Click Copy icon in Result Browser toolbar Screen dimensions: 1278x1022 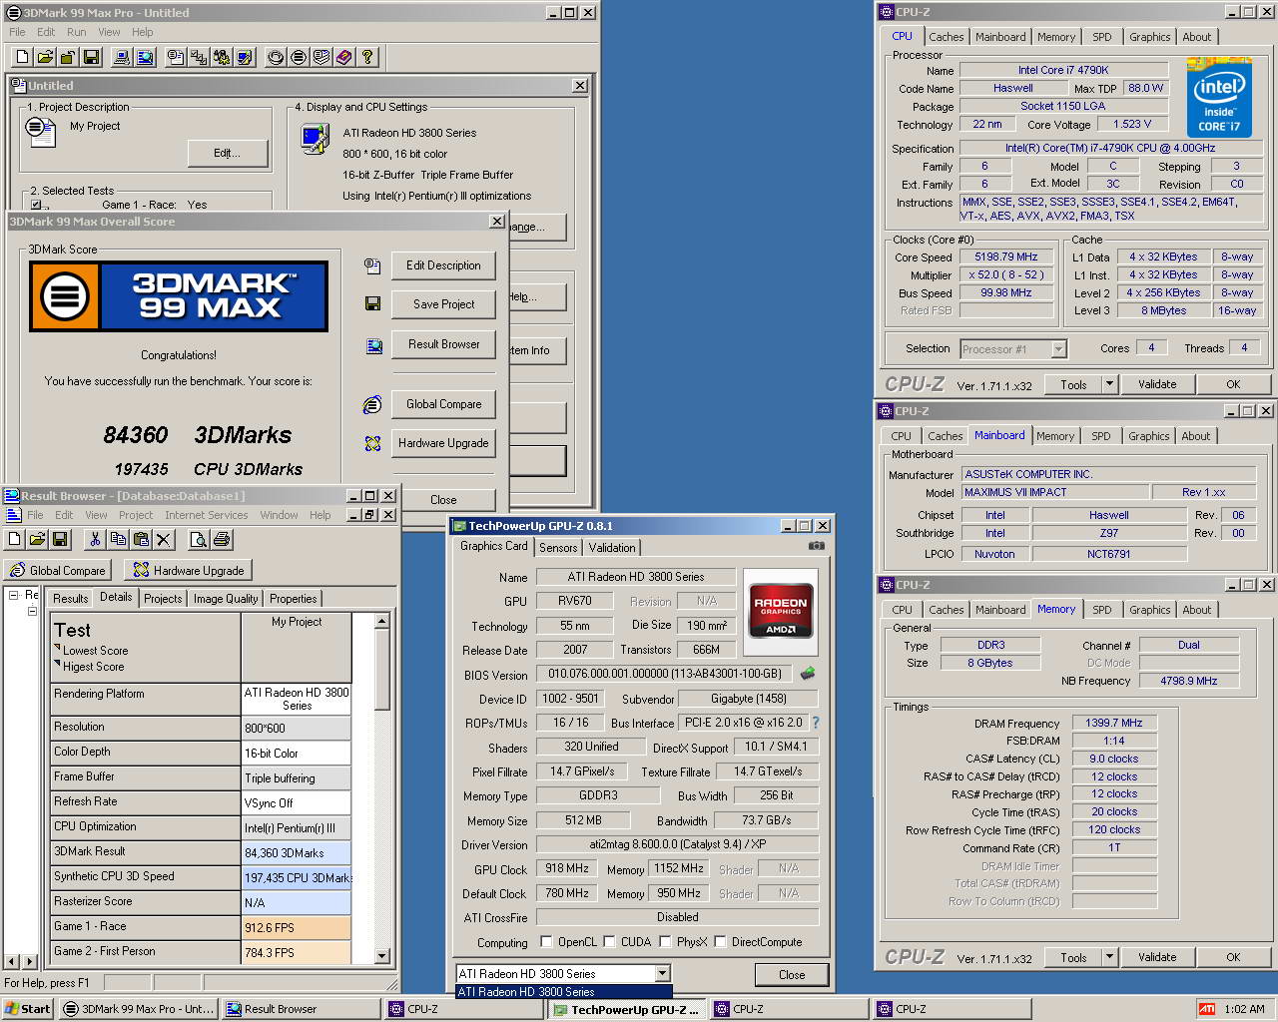(x=118, y=540)
